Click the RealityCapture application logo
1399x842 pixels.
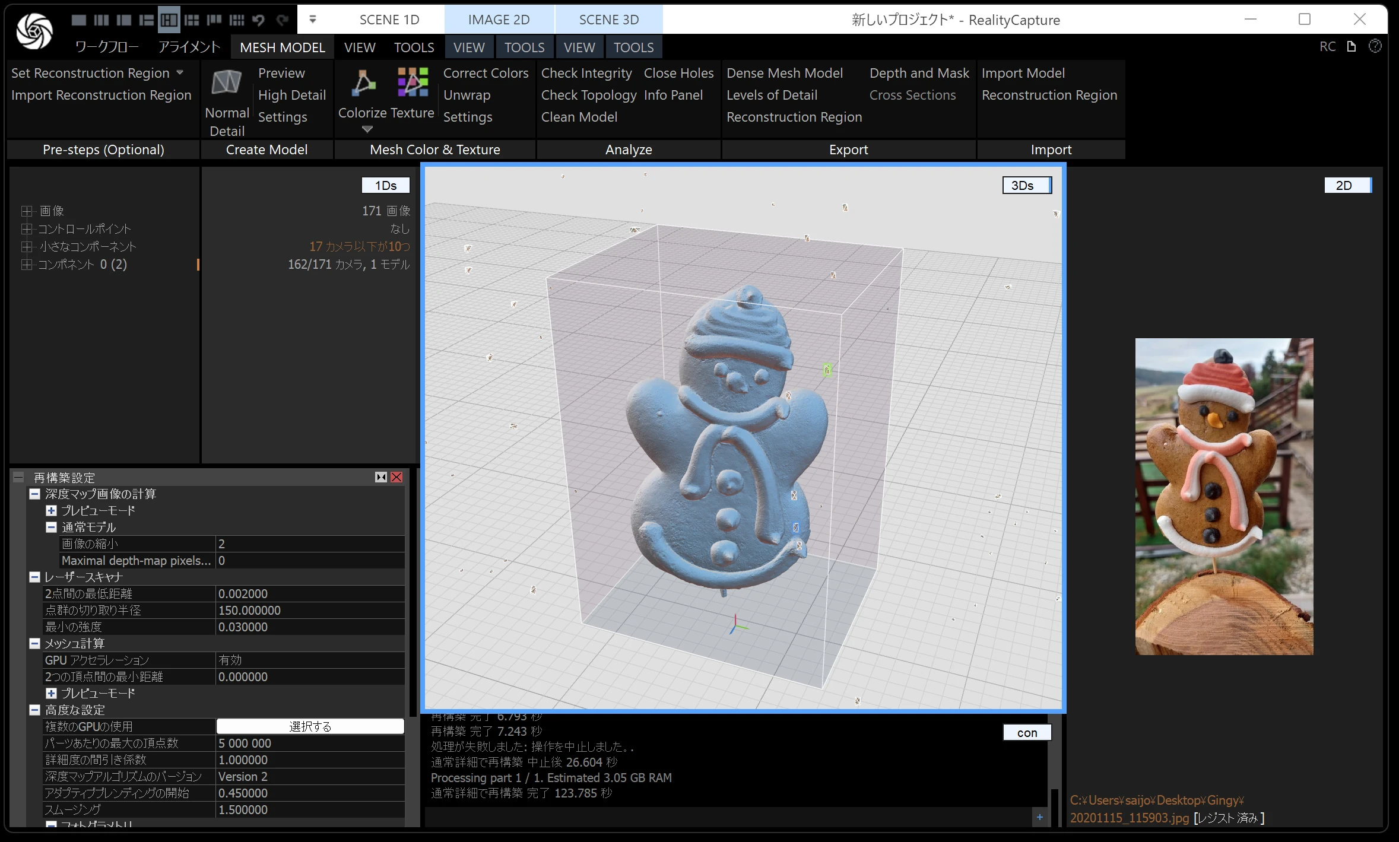pos(34,31)
